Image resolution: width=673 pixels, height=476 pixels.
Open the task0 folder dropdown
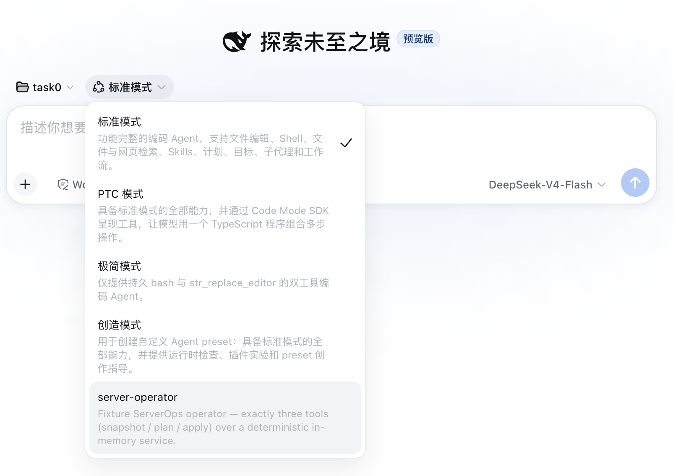(x=45, y=87)
